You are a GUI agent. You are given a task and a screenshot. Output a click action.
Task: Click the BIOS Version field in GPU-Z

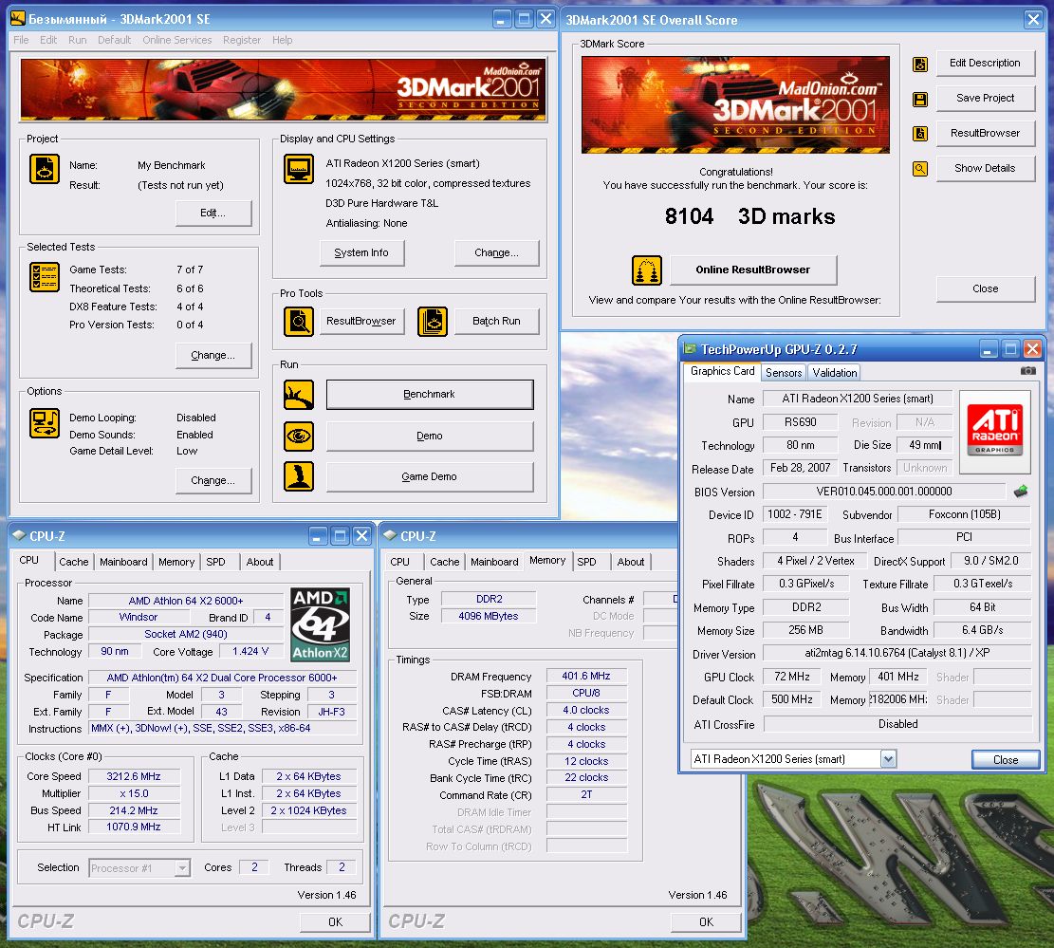pyautogui.click(x=884, y=492)
